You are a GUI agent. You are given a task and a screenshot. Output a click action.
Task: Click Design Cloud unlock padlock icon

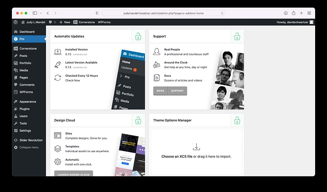pos(138,120)
